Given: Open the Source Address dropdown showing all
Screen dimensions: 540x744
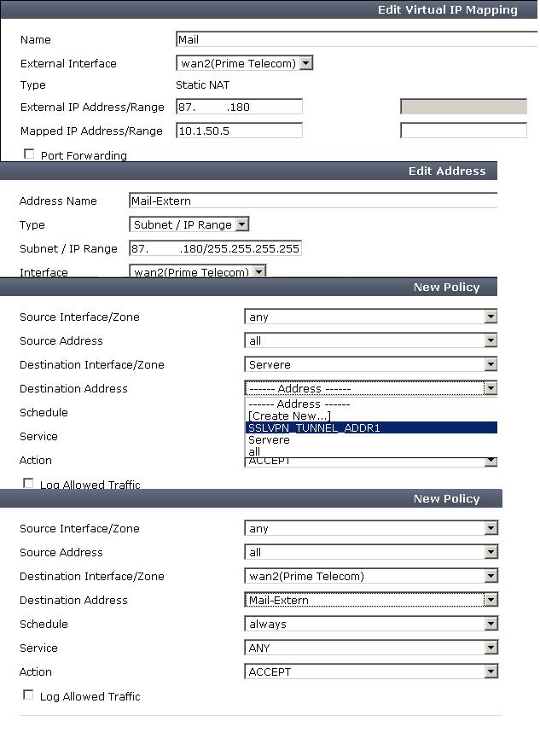Looking at the screenshot, I should [x=491, y=340].
